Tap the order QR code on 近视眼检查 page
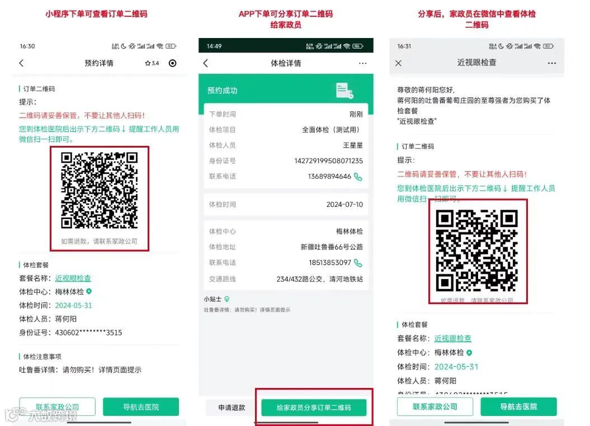590x426 pixels. pos(476,251)
